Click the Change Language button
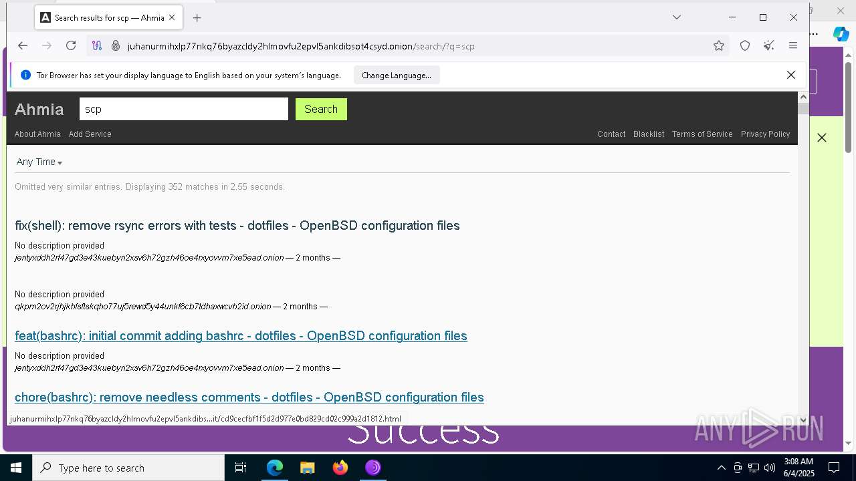Screen dimensions: 856x481 coord(397,75)
